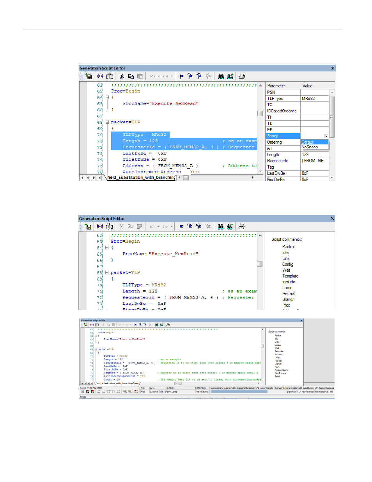Open Redo history dropdown arrow in top editor
This screenshot has width=372, height=482.
pyautogui.click(x=172, y=76)
